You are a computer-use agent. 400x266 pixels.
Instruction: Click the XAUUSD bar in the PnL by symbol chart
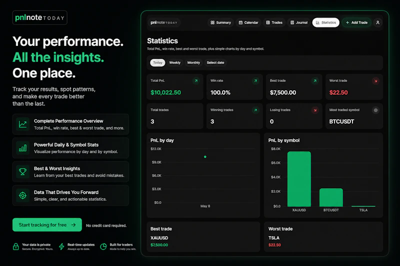[x=299, y=179]
